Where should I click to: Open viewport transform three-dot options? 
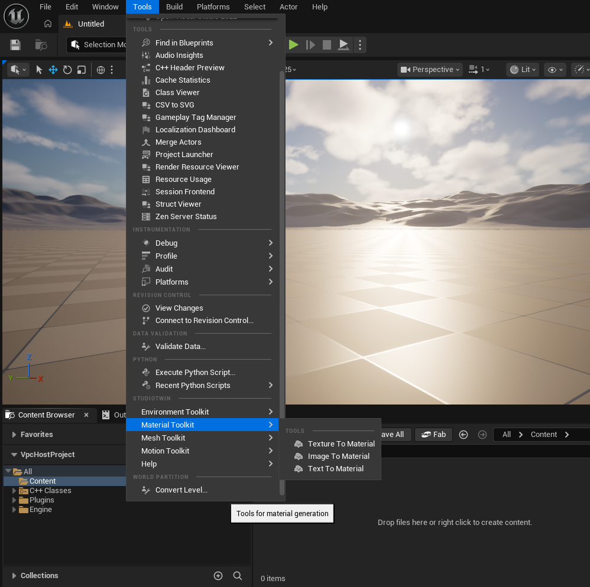[x=112, y=70]
